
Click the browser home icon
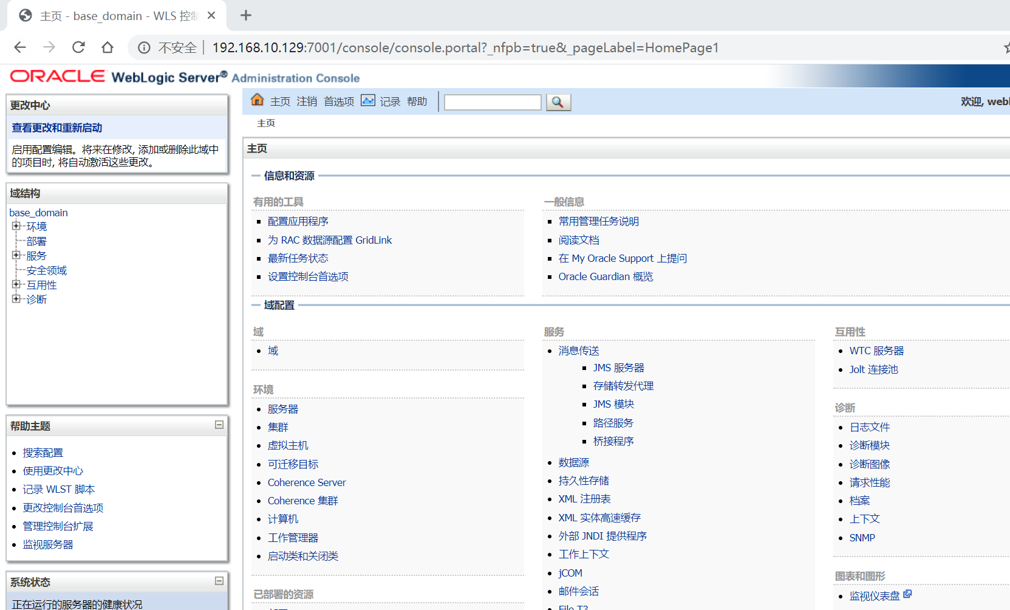[x=107, y=47]
